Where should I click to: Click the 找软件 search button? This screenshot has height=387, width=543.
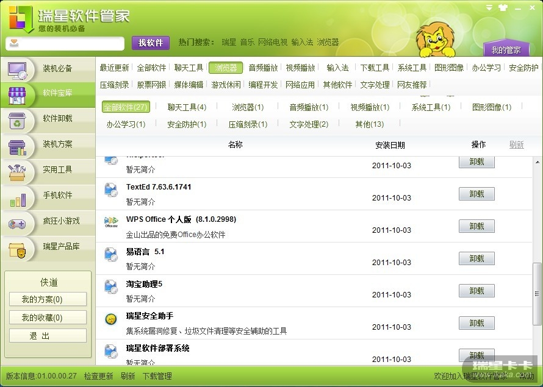(151, 43)
